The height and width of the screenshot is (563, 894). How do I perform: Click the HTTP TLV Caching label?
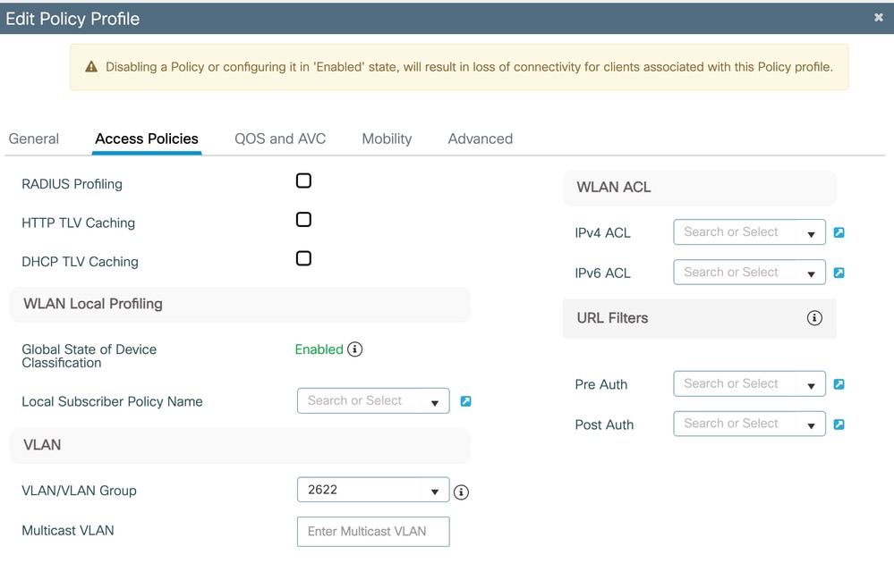pos(78,223)
